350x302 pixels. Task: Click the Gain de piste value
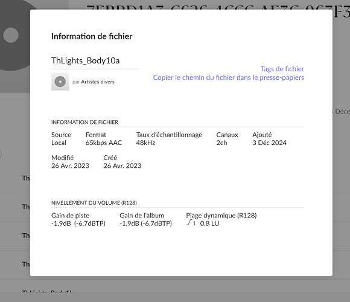(78, 223)
